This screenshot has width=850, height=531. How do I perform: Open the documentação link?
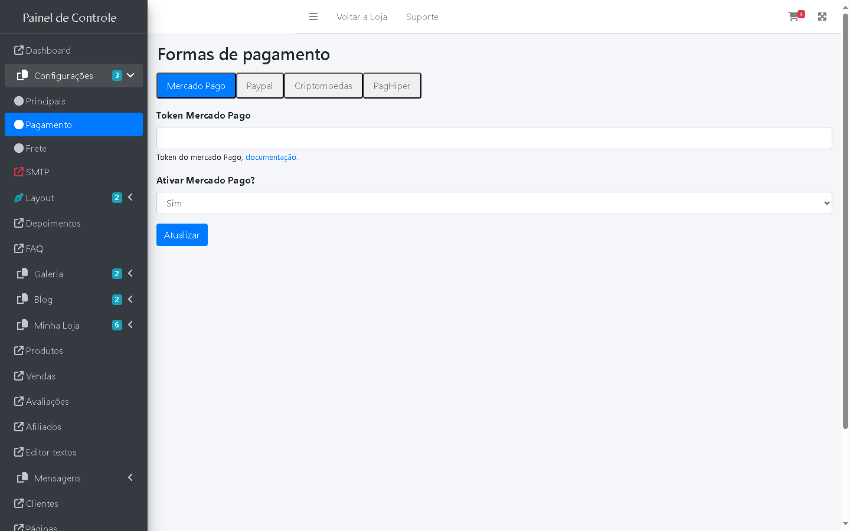(271, 158)
